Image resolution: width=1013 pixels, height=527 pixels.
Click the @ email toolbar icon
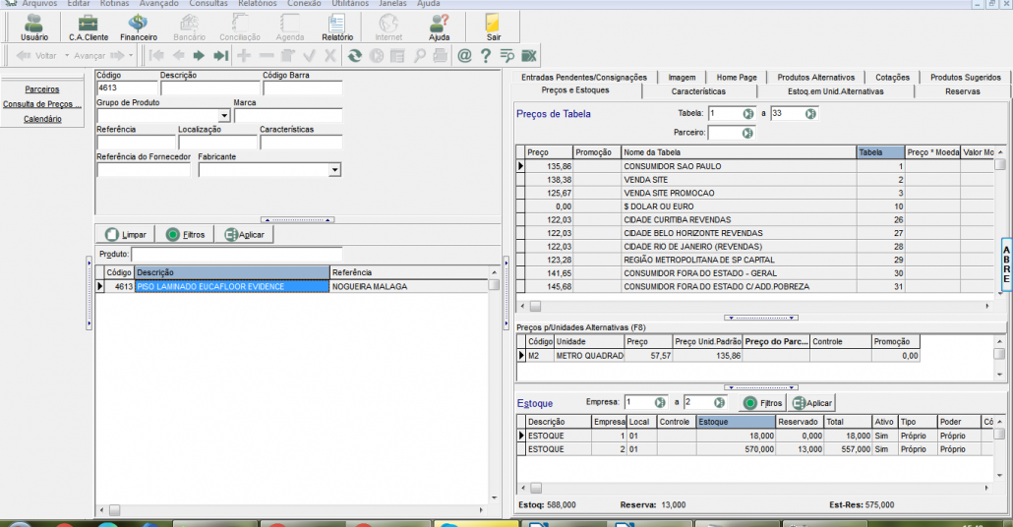point(464,56)
